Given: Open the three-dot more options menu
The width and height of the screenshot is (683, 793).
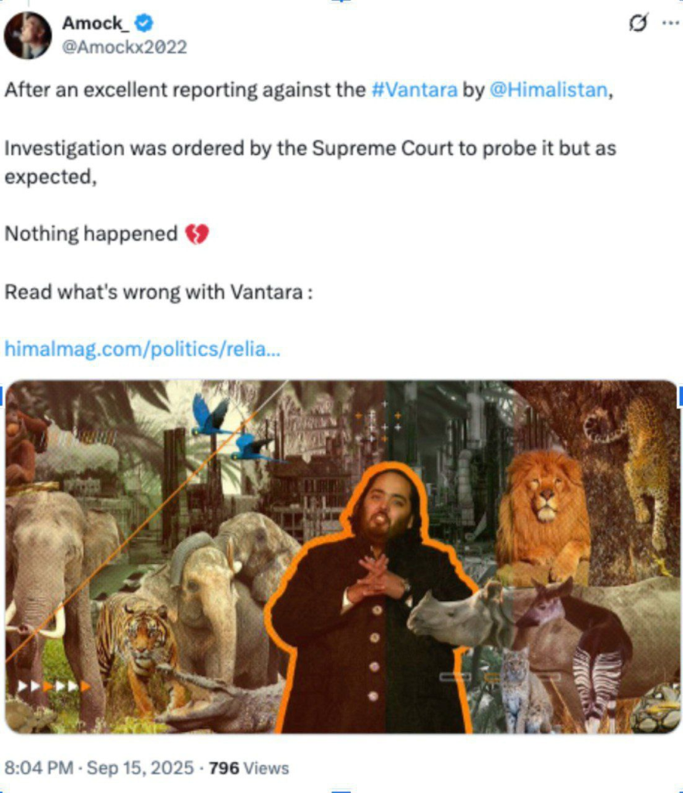Looking at the screenshot, I should tap(671, 22).
